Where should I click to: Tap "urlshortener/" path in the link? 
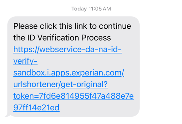(37, 85)
